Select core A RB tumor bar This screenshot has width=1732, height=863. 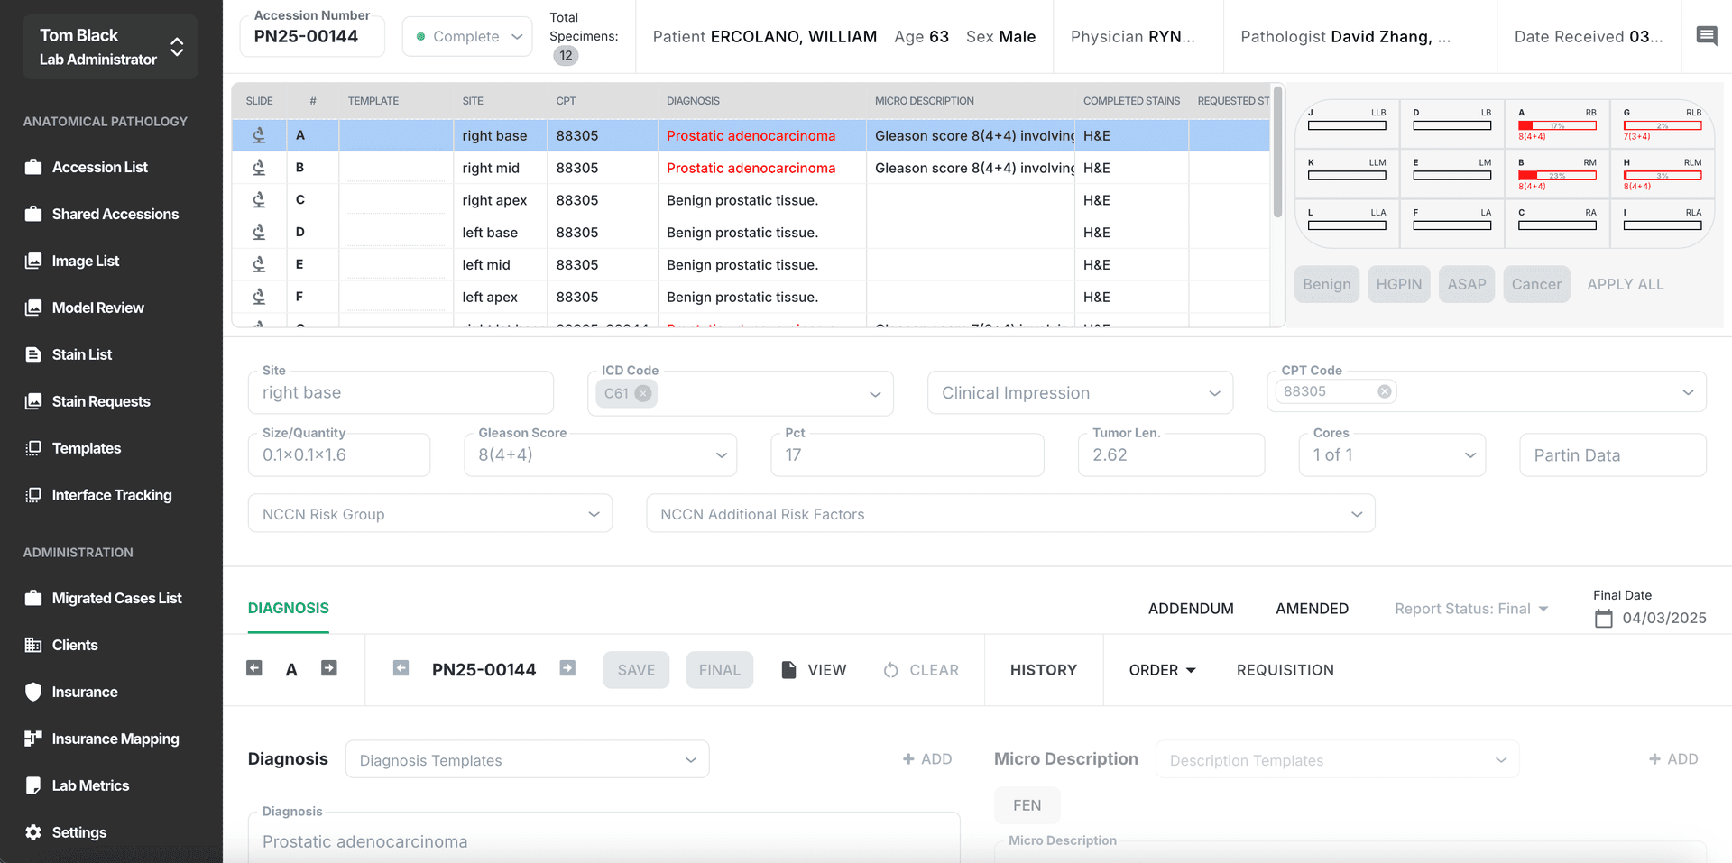click(x=1557, y=125)
